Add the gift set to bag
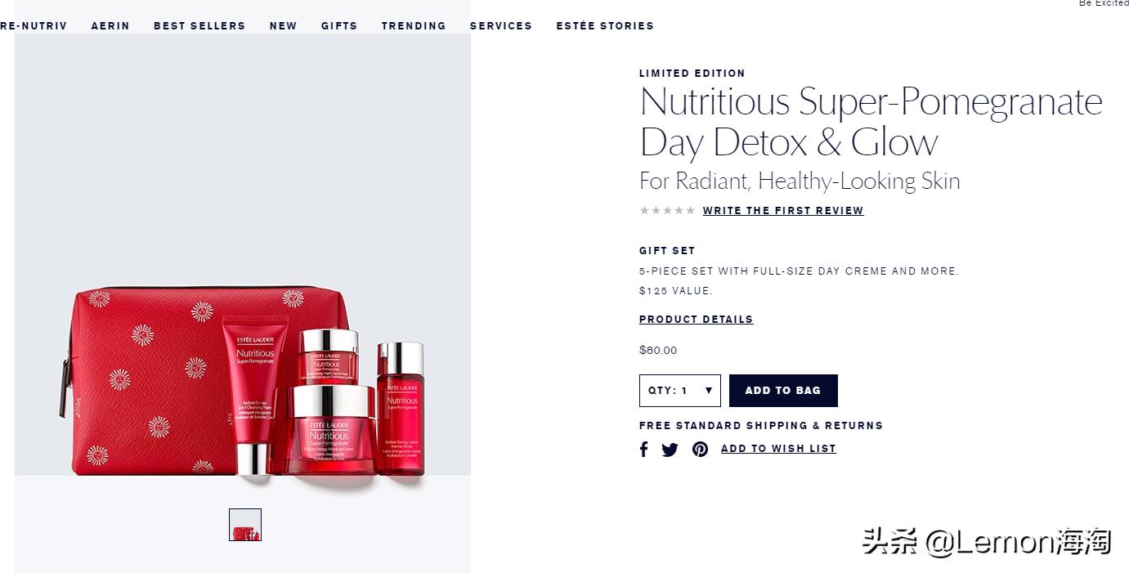Screen dimensions: 1129x573 [x=783, y=391]
